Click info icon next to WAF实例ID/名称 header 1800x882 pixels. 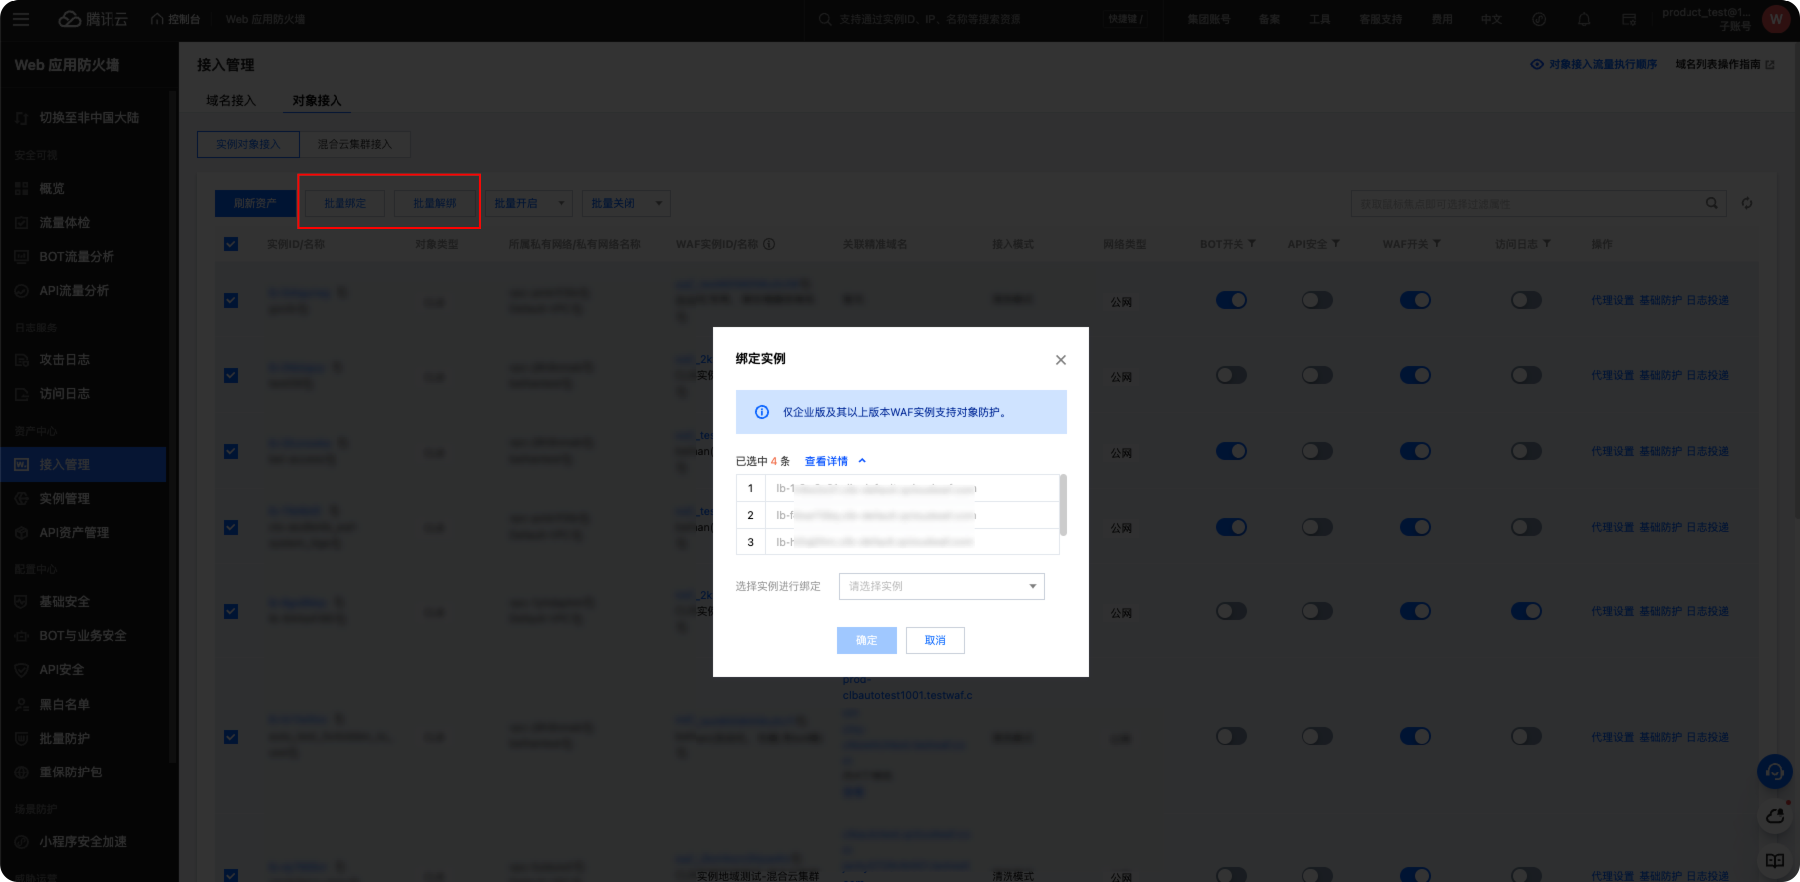[769, 244]
